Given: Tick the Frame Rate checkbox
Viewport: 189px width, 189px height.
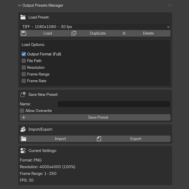Looking at the screenshot, I should (24, 81).
